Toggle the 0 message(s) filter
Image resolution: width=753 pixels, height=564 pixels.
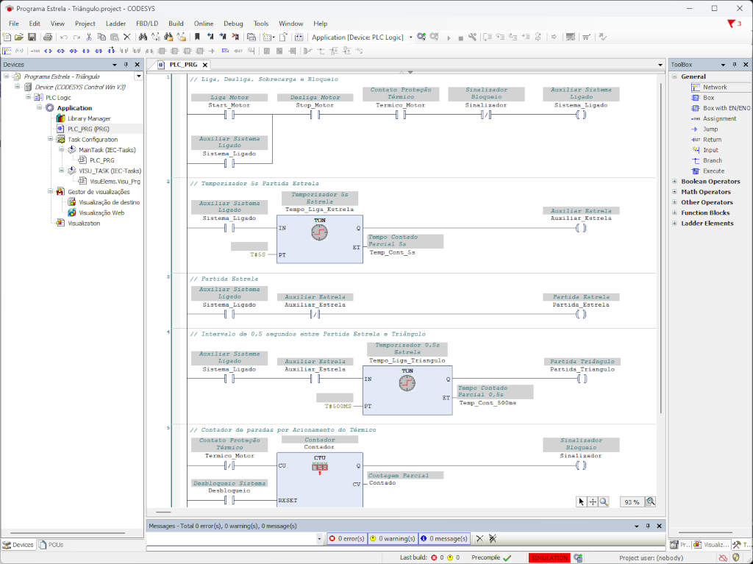[443, 538]
